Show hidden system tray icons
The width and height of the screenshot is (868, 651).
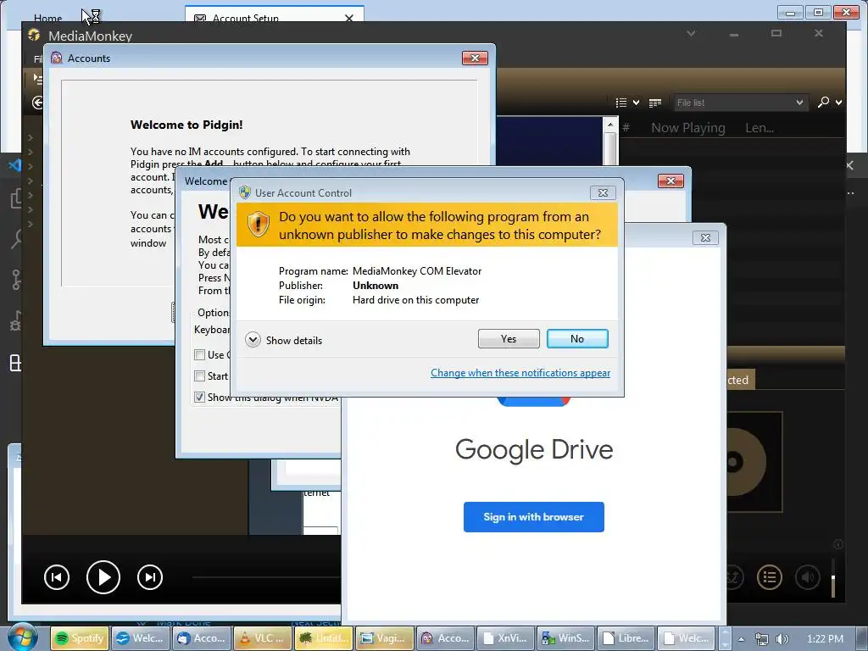(741, 639)
